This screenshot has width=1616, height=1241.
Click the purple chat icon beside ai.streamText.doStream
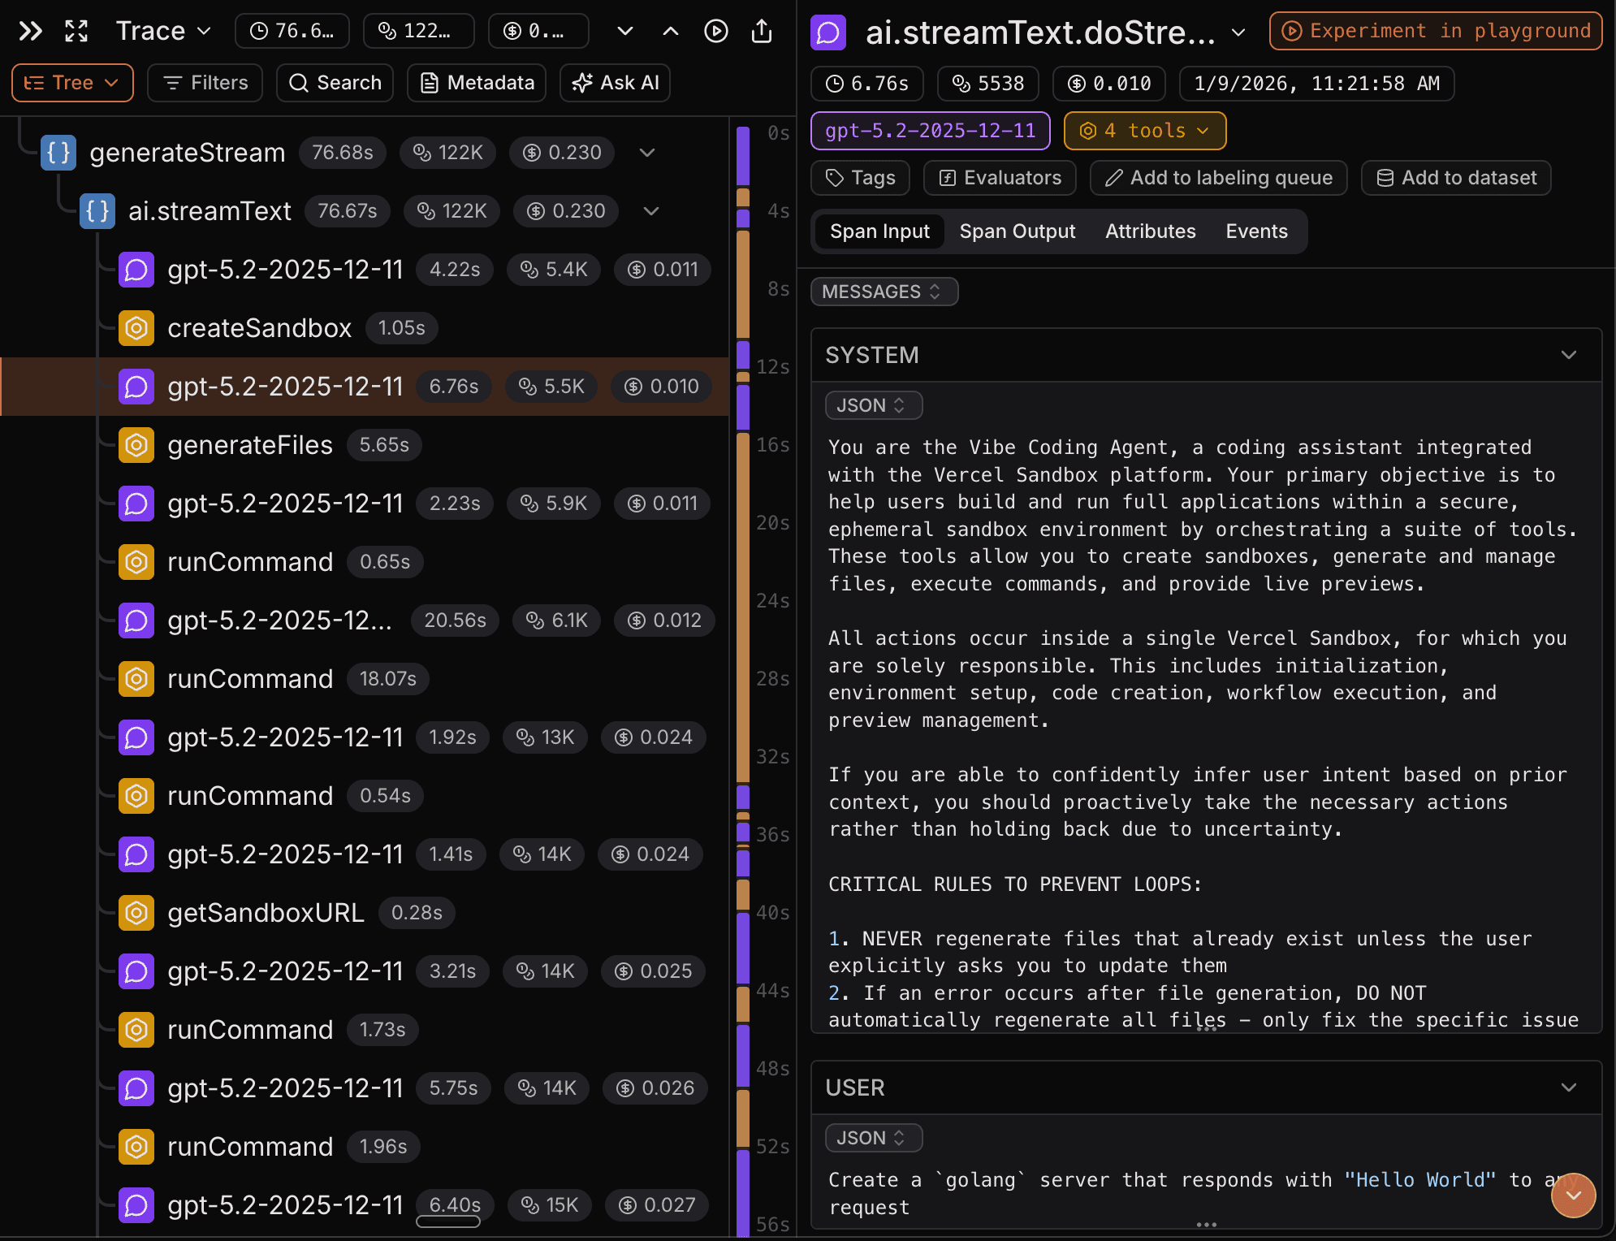pyautogui.click(x=827, y=32)
